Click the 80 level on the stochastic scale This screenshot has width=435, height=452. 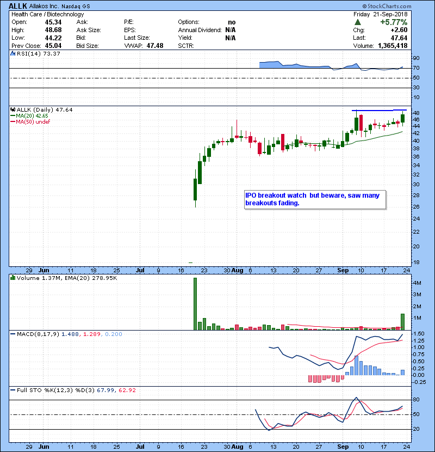[417, 400]
